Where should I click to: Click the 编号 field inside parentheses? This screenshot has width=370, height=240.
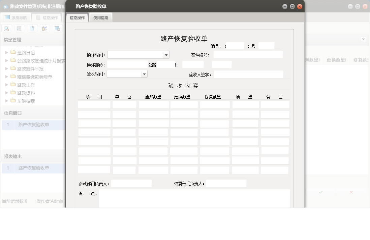tap(235, 46)
